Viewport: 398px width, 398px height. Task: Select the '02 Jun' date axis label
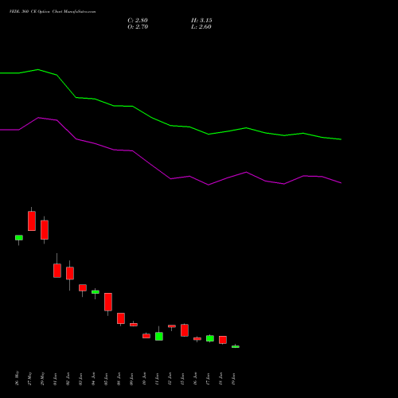68,379
